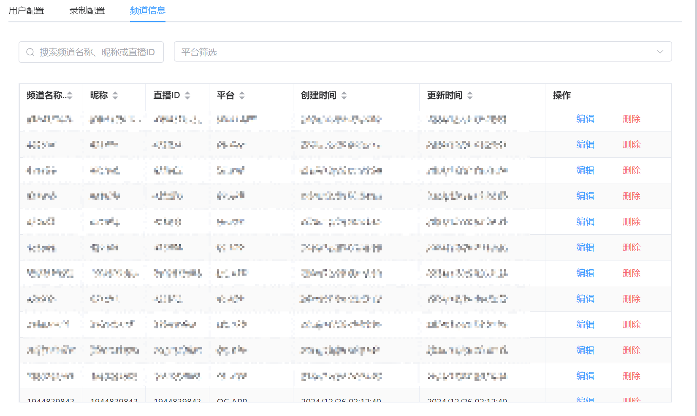Sort by 频道名称 column sort icon
Screen dimensions: 697x416
click(70, 96)
